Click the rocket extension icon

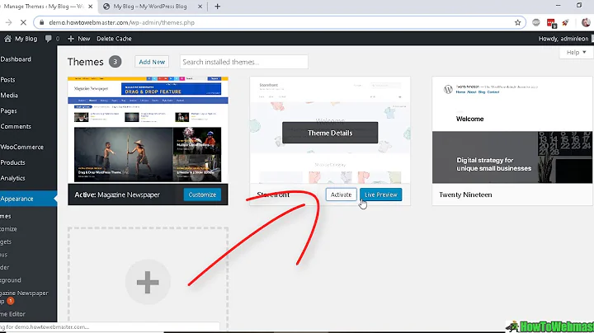(x=565, y=23)
